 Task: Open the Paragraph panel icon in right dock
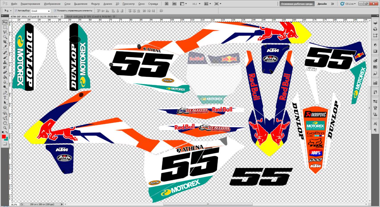(376, 130)
